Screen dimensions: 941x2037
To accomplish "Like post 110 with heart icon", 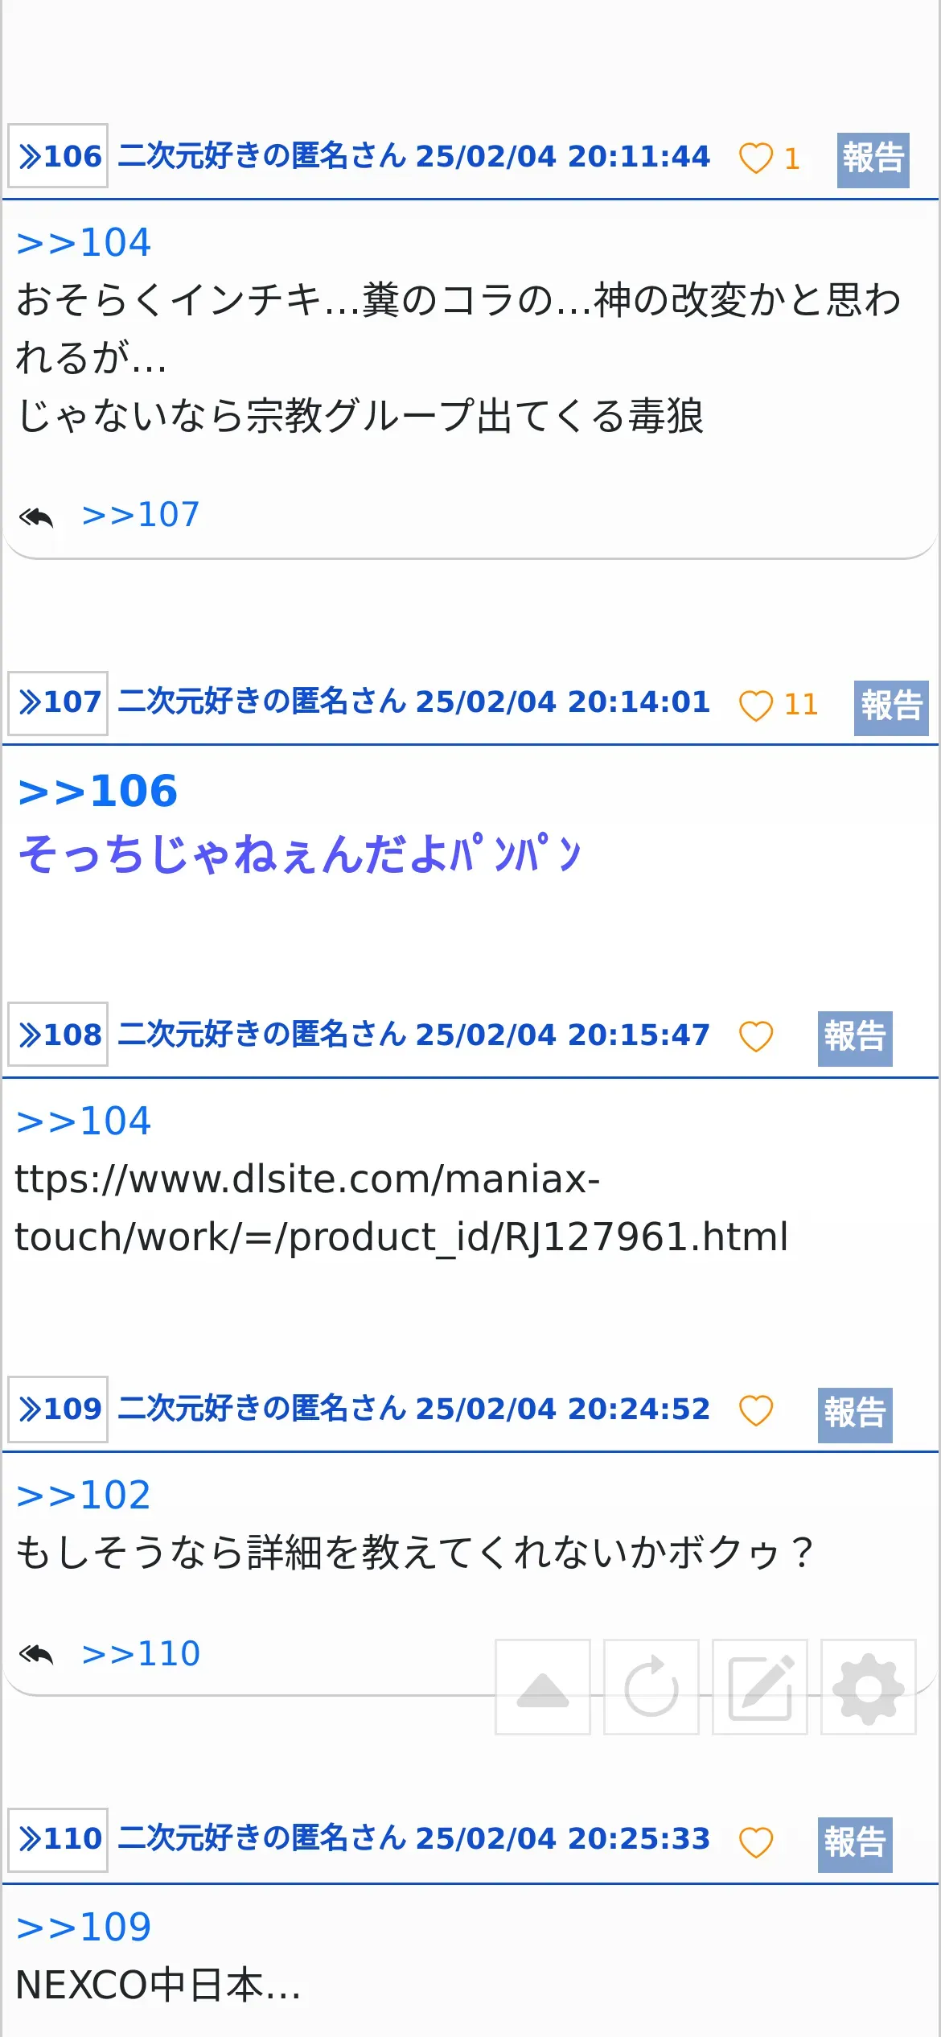I will tap(756, 1842).
